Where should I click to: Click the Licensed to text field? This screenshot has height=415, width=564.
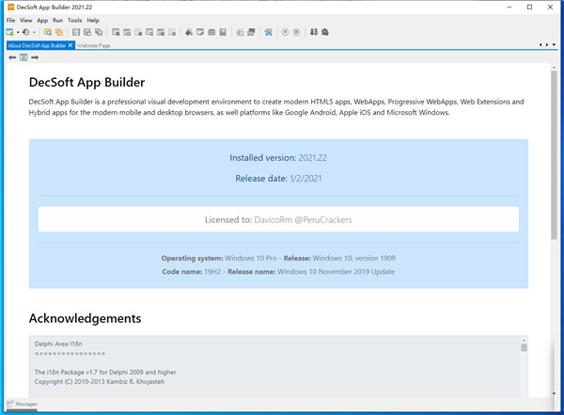click(x=278, y=219)
